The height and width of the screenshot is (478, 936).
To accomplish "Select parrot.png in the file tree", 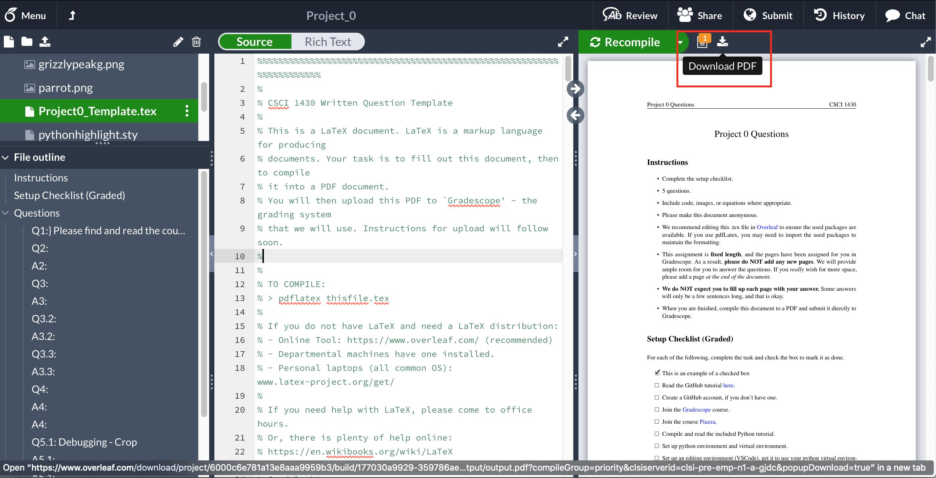I will (65, 87).
